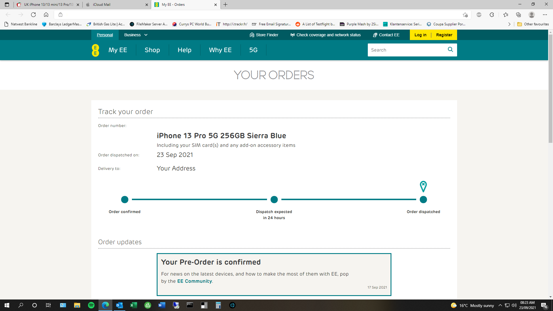Open the EE Community link

tap(194, 281)
